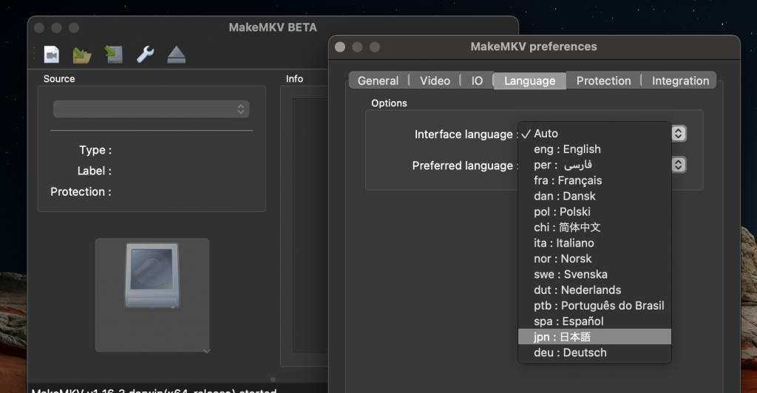Switch to the Protection tab
Image resolution: width=757 pixels, height=393 pixels.
click(603, 81)
